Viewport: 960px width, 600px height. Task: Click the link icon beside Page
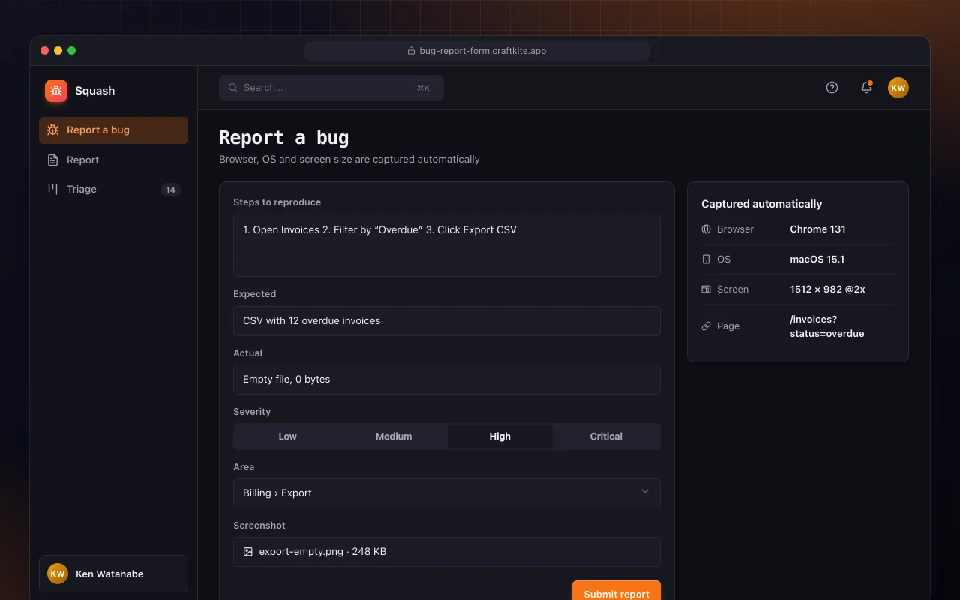point(706,326)
